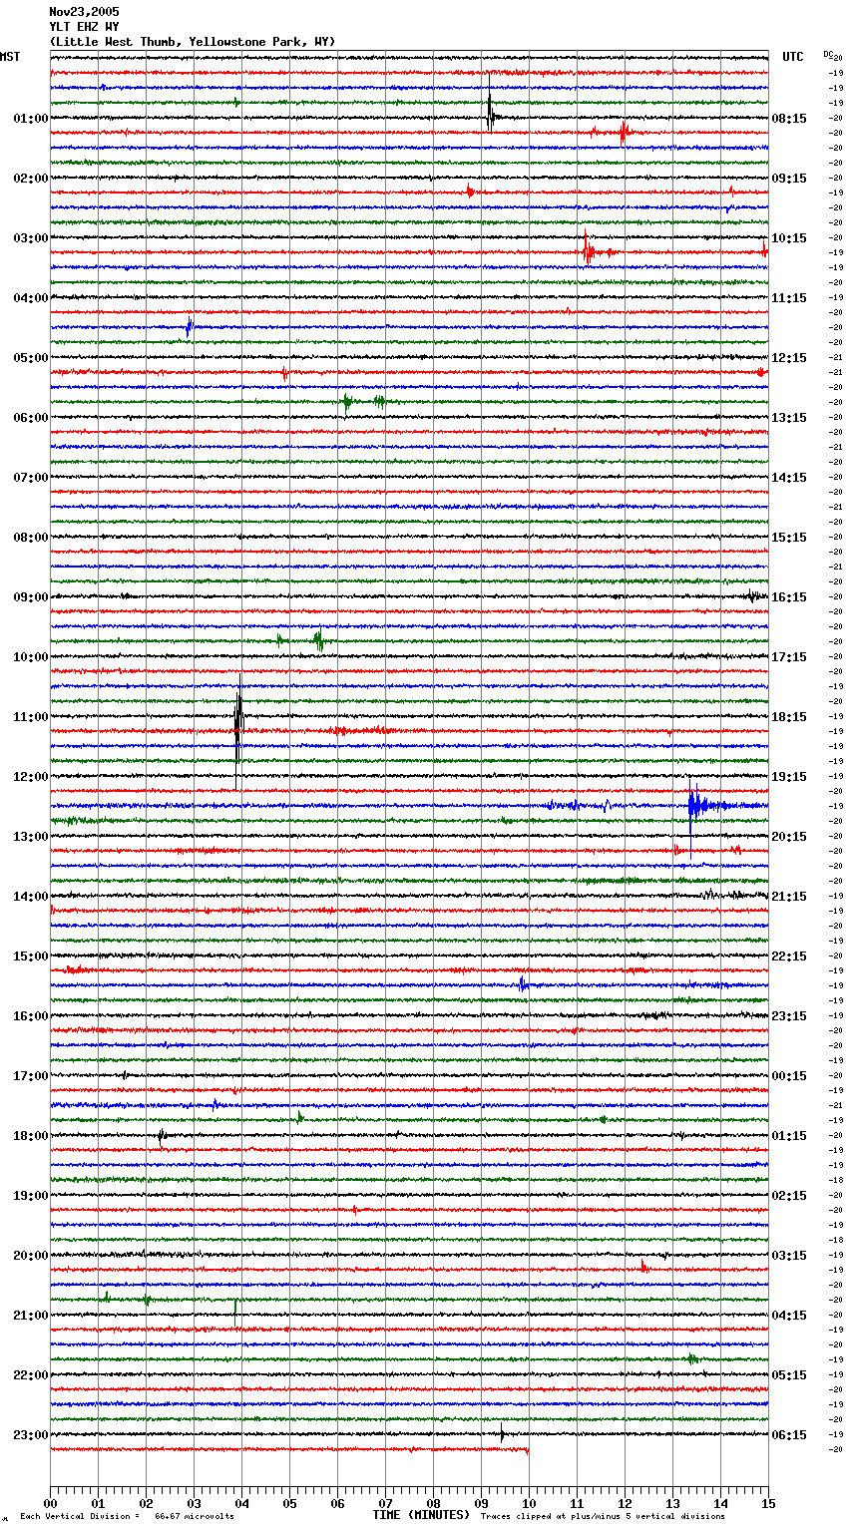Select the 18:00 MST row label
This screenshot has width=848, height=1530.
coord(31,1136)
